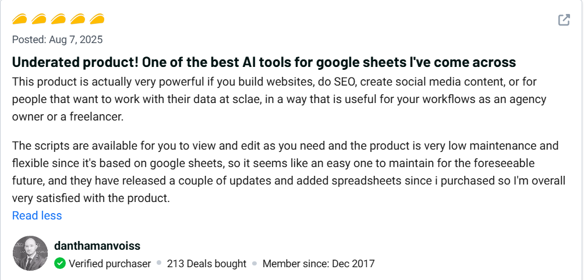
Task: Click the first taco rating icon
Action: (20, 20)
